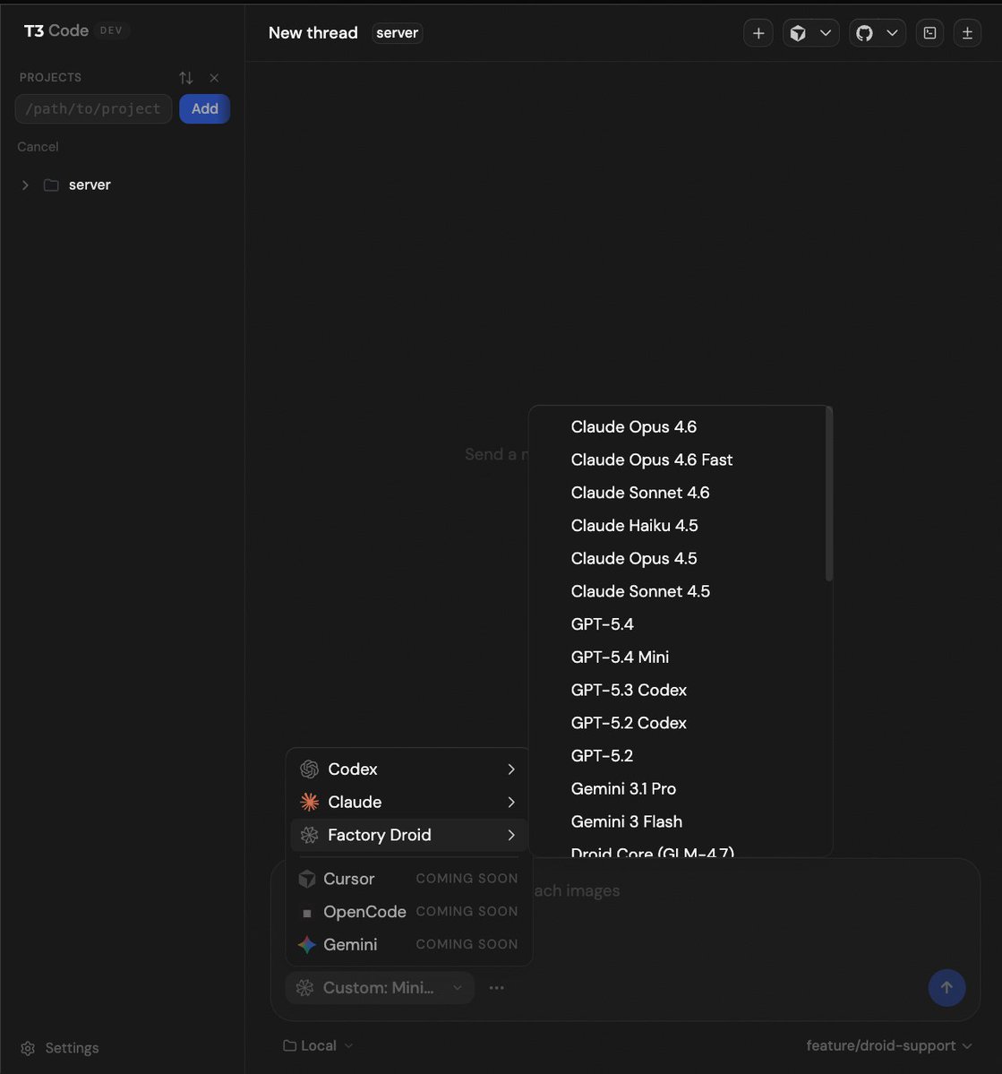This screenshot has height=1074, width=1002.
Task: Focus the /path/to/project input field
Action: click(93, 109)
